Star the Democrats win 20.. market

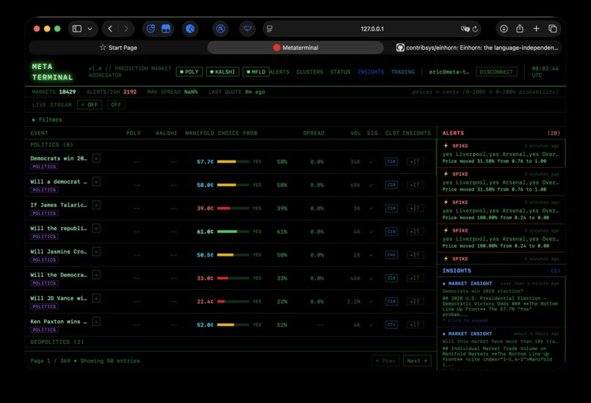coord(97,158)
